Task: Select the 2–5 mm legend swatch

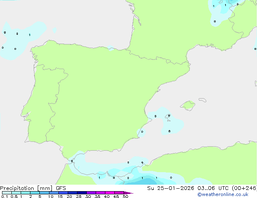Action: (x=35, y=193)
